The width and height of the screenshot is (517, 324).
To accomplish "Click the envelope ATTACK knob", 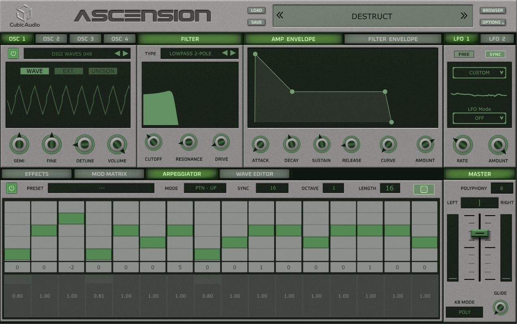I will [260, 144].
